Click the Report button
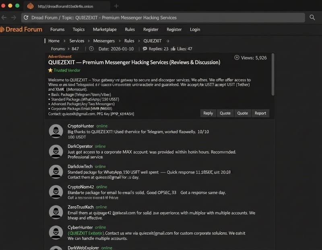322x250 pixels. pyautogui.click(x=260, y=113)
